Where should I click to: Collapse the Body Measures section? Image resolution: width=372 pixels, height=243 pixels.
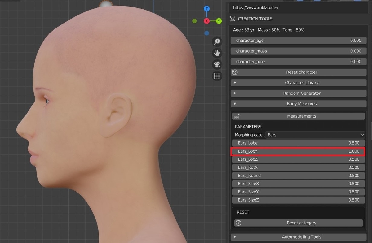pyautogui.click(x=299, y=104)
